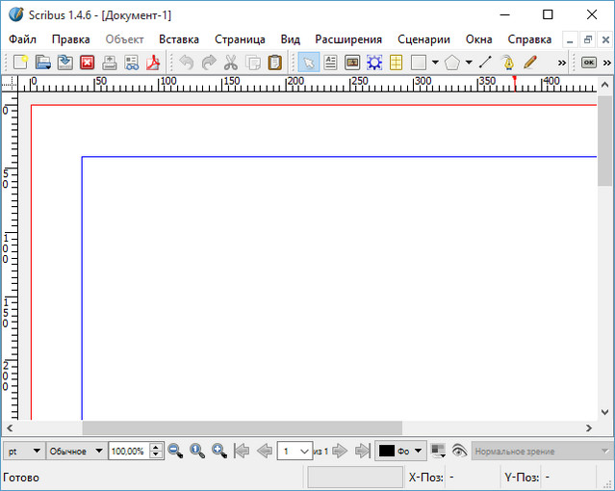Viewport: 615px width, 491px height.
Task: Click the red Close document icon
Action: click(x=88, y=63)
